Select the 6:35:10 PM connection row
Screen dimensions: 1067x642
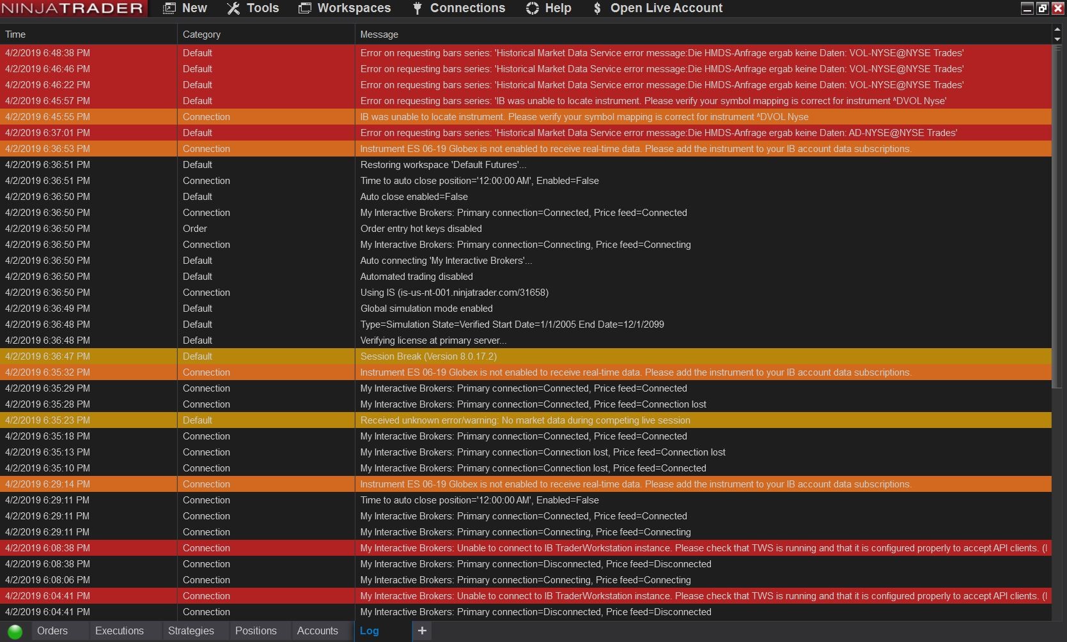point(526,468)
